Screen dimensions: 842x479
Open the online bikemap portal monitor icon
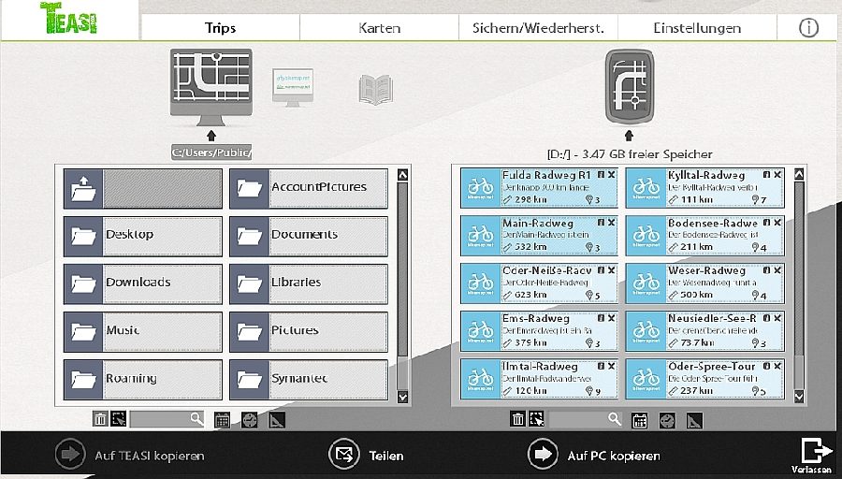point(293,87)
